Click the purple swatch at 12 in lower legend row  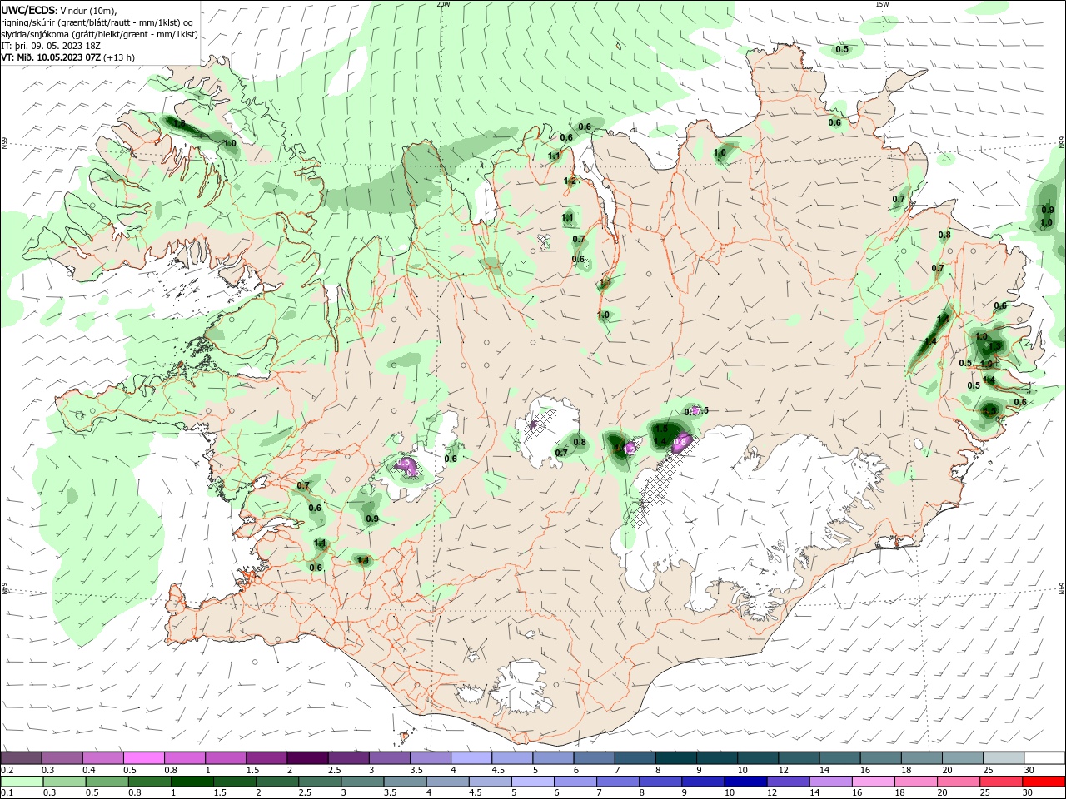point(788,782)
